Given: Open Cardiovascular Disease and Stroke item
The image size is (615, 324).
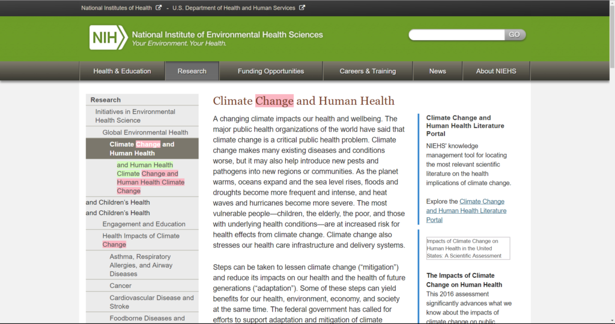Looking at the screenshot, I should (x=142, y=302).
